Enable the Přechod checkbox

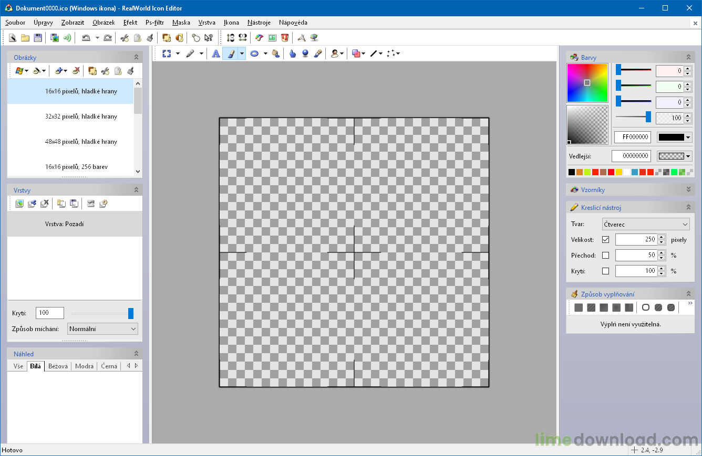click(605, 256)
